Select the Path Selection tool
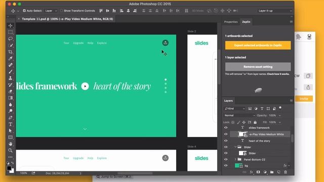The width and height of the screenshot is (324, 182). click(x=10, y=131)
